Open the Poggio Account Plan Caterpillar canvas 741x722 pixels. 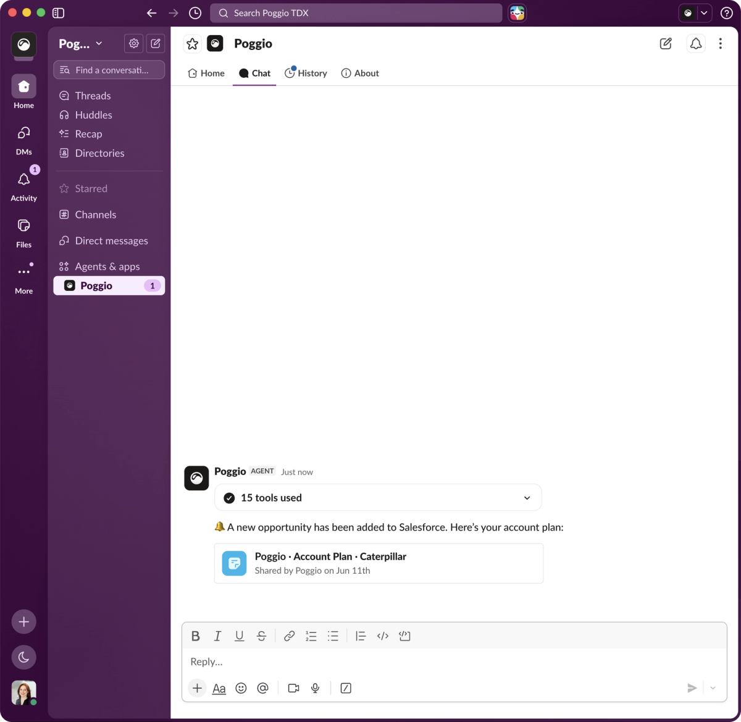pos(379,563)
